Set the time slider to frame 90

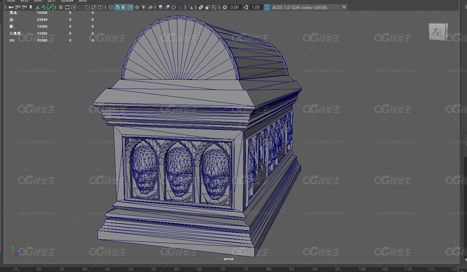pyautogui.click(x=314, y=269)
